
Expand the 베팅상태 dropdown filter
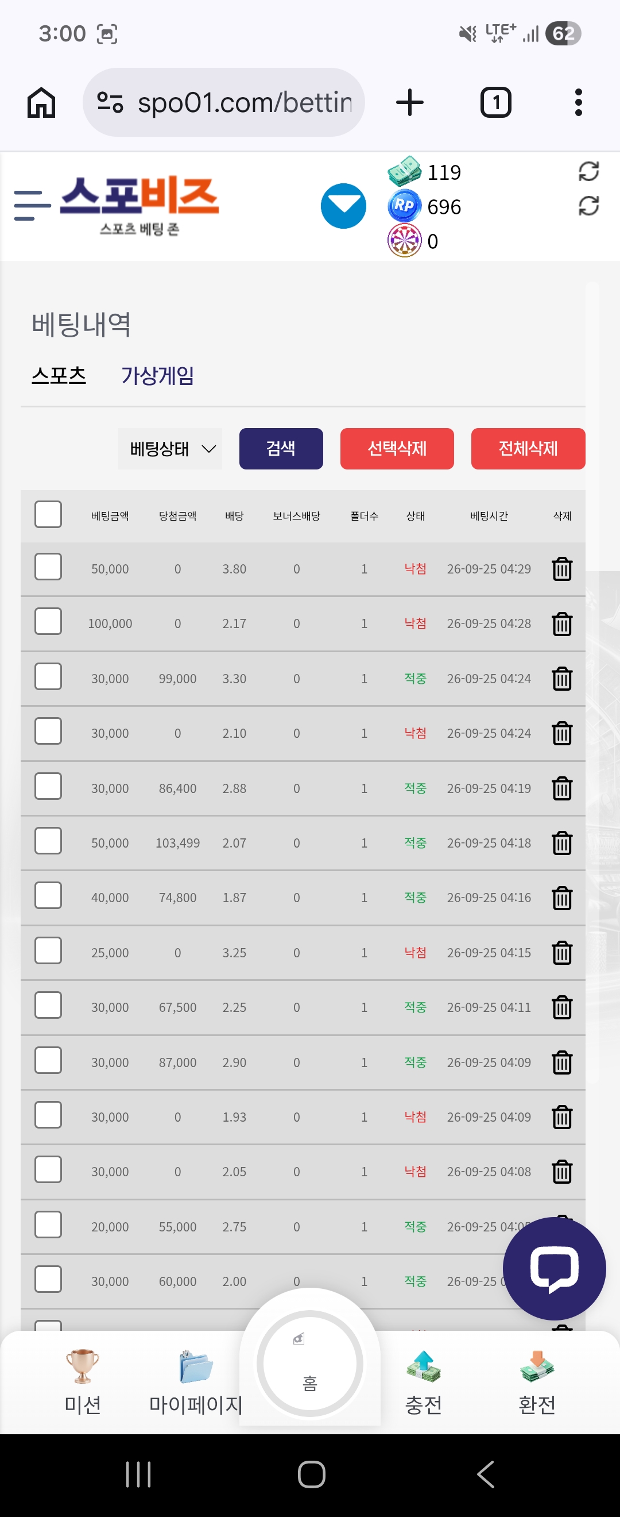pyautogui.click(x=170, y=449)
